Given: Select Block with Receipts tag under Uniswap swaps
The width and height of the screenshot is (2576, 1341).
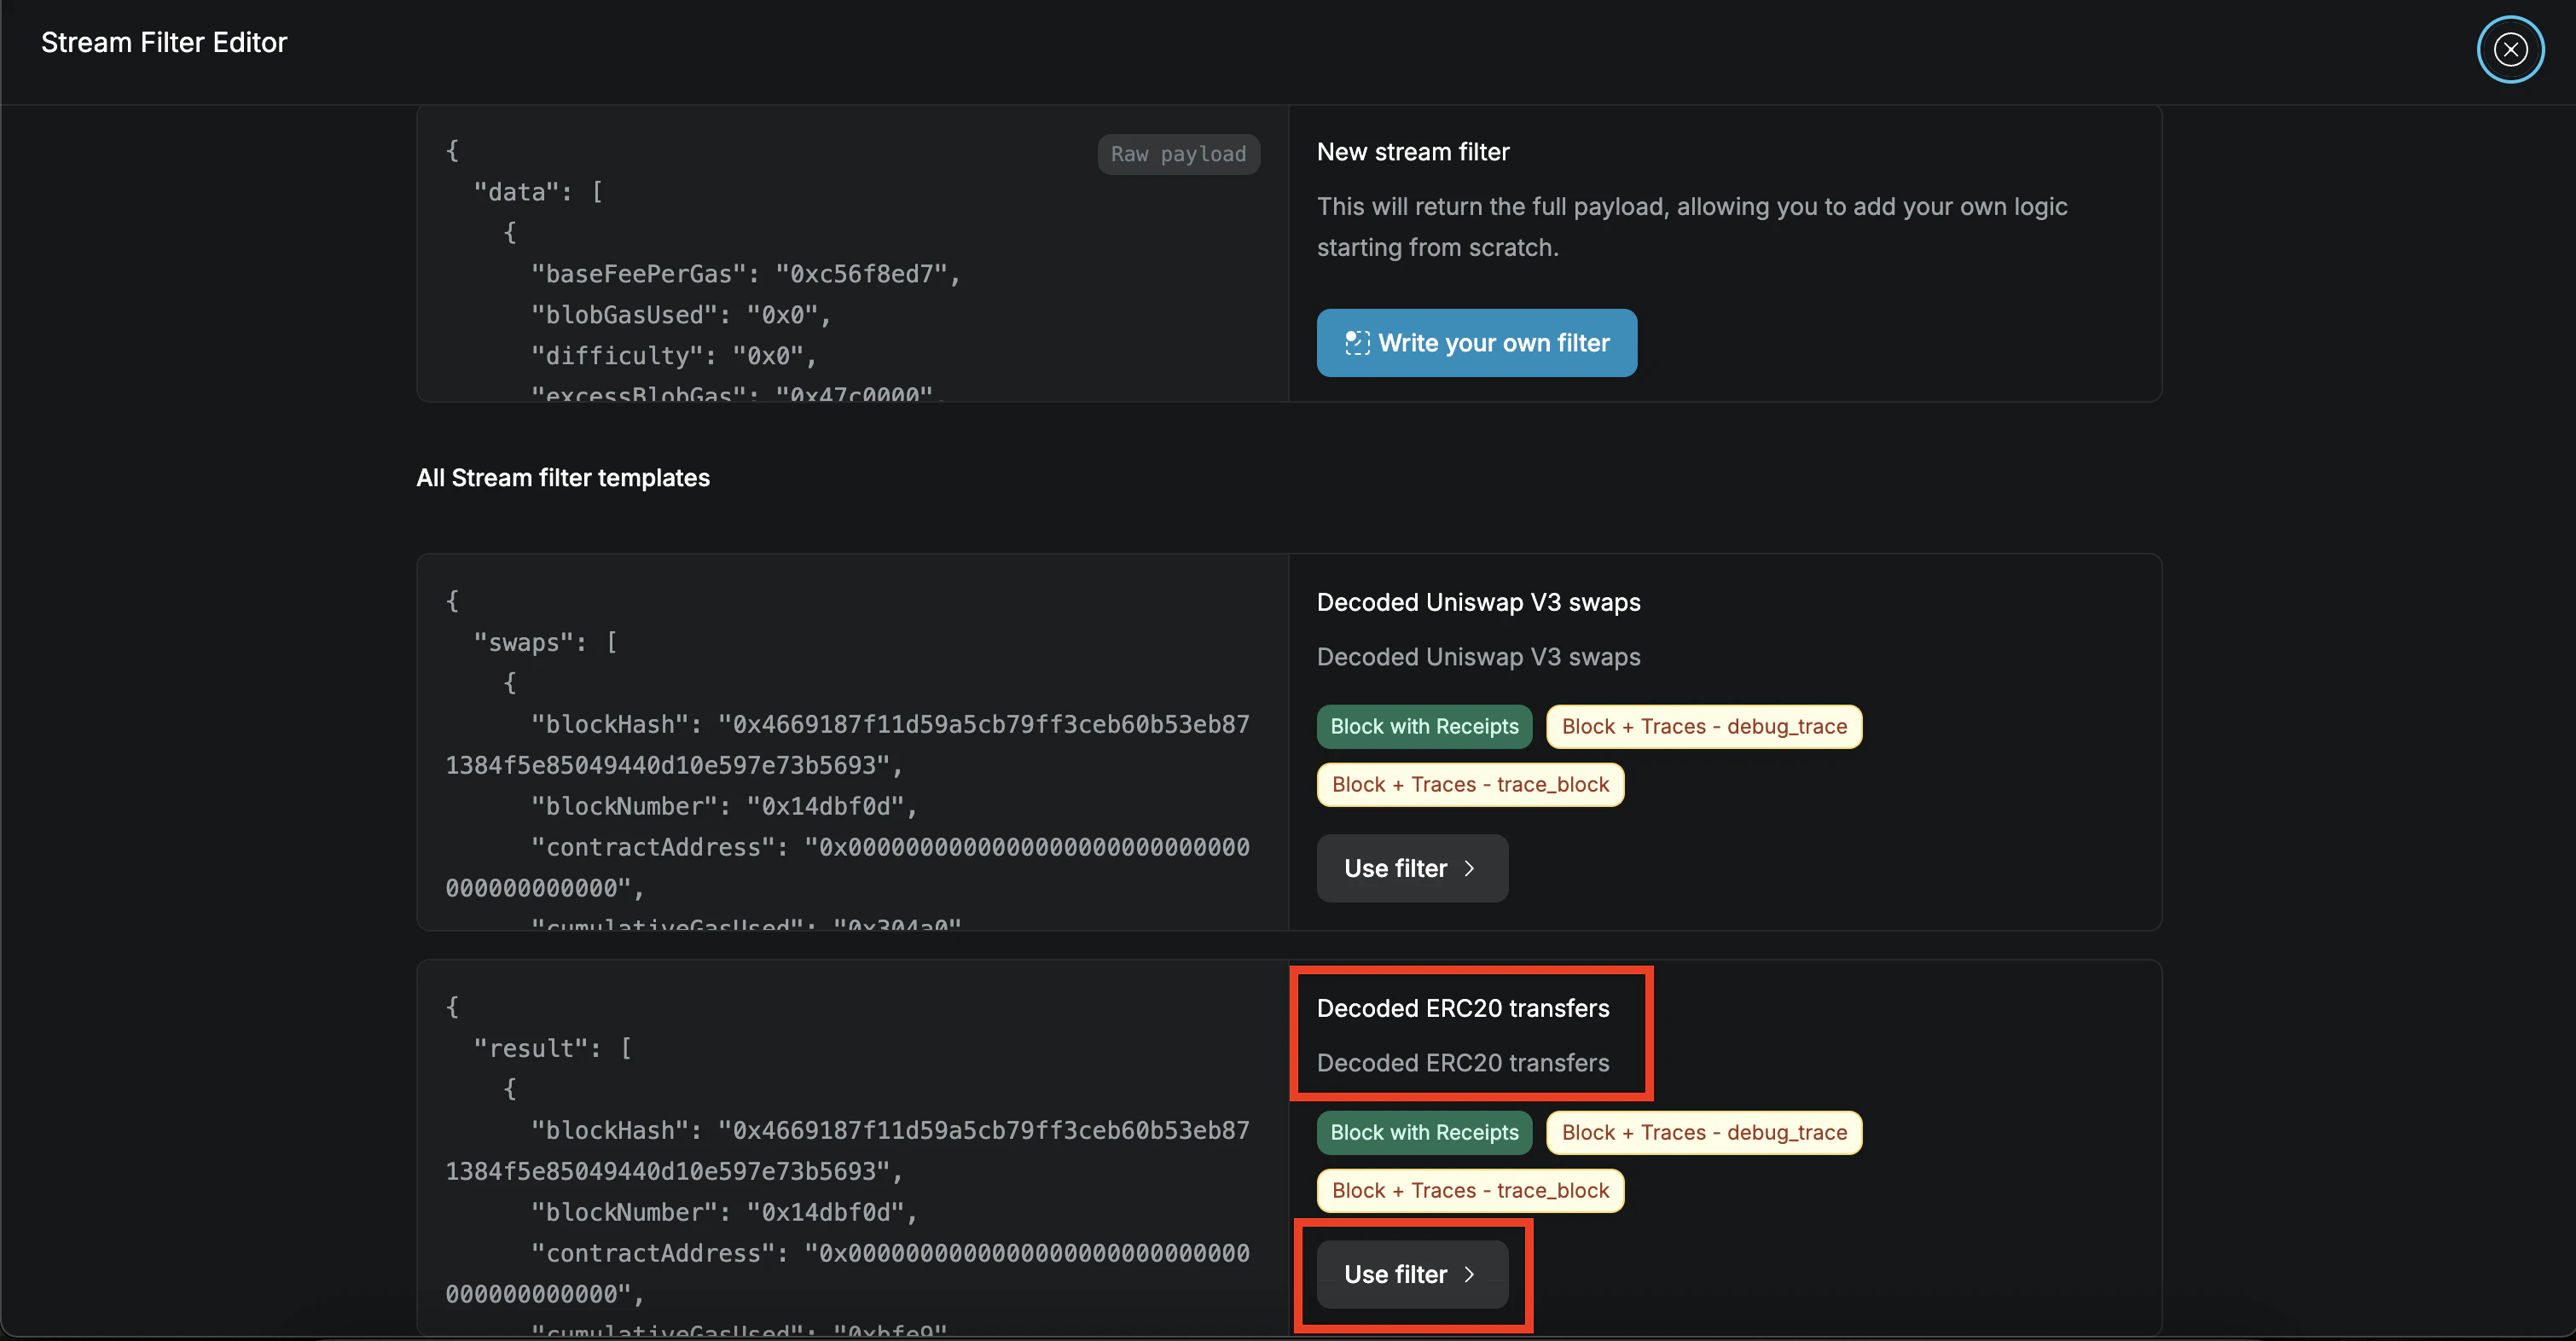Looking at the screenshot, I should click(1424, 726).
